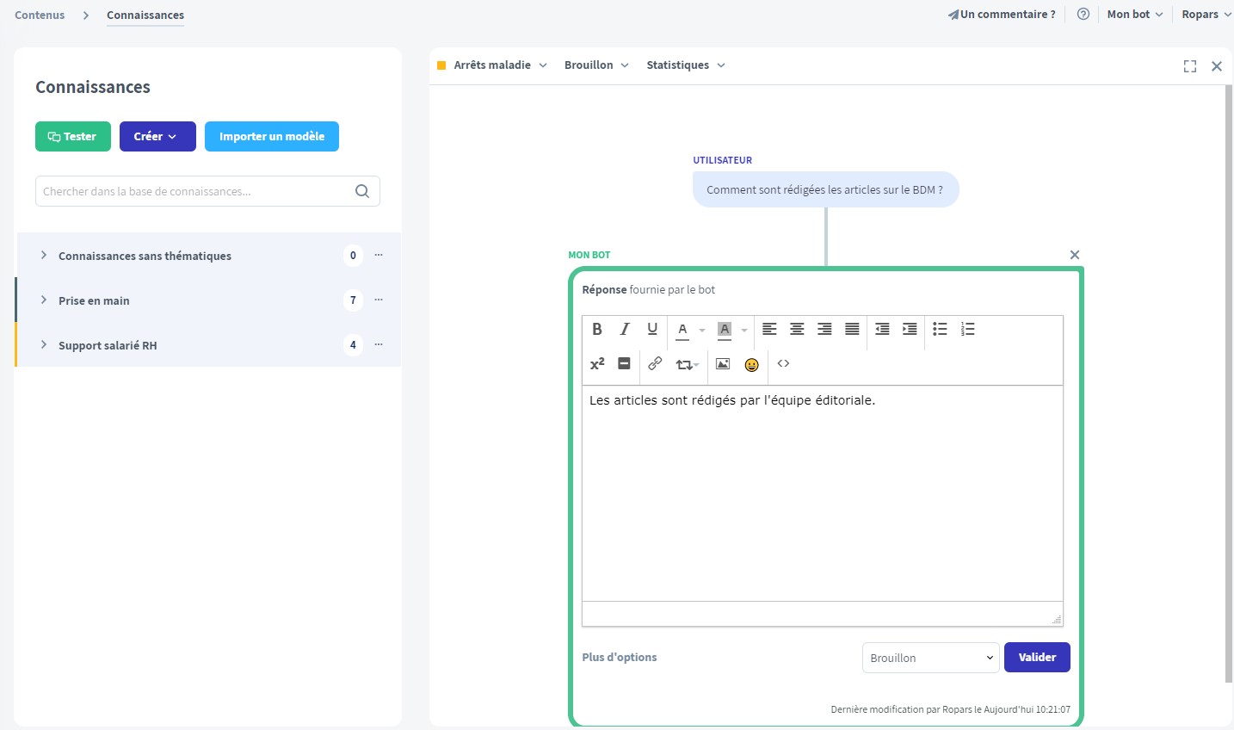Image resolution: width=1234 pixels, height=730 pixels.
Task: Center align the response text
Action: [797, 329]
